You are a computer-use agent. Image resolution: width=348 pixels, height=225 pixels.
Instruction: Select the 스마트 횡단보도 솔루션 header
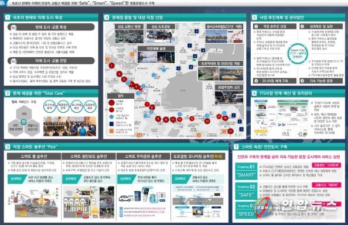coord(88,157)
